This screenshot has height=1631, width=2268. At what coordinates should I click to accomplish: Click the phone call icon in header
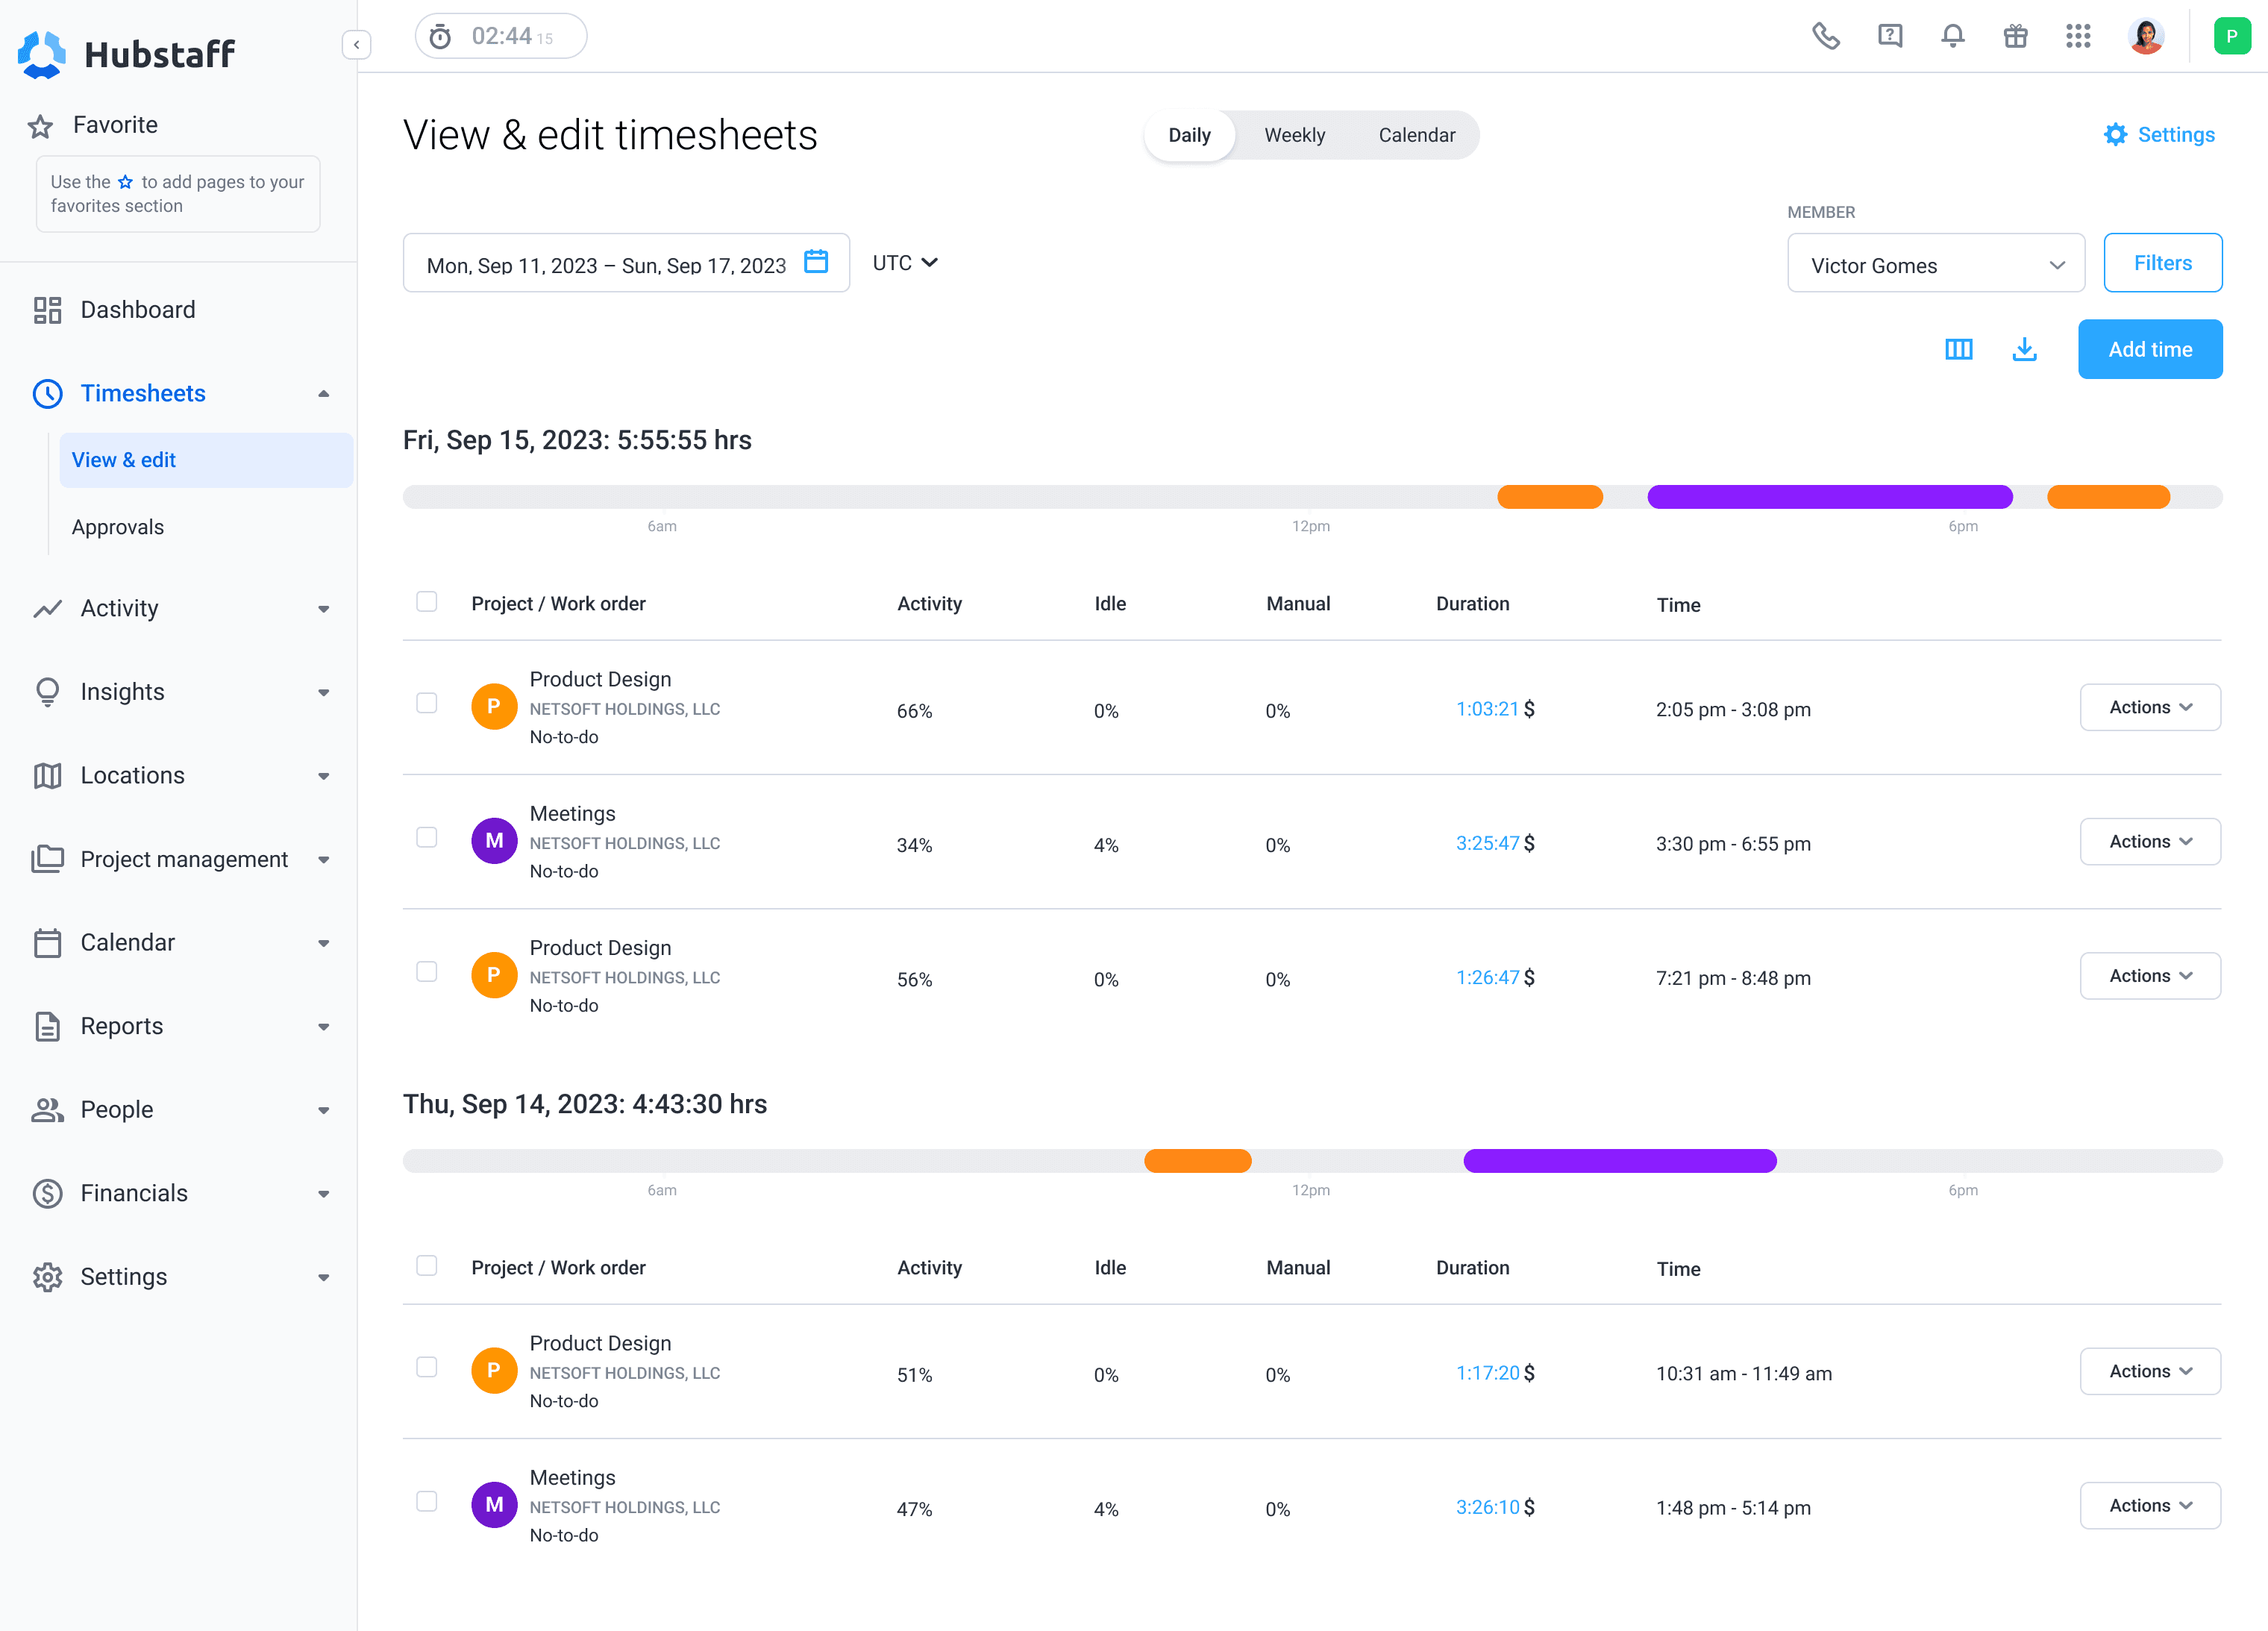click(1826, 37)
